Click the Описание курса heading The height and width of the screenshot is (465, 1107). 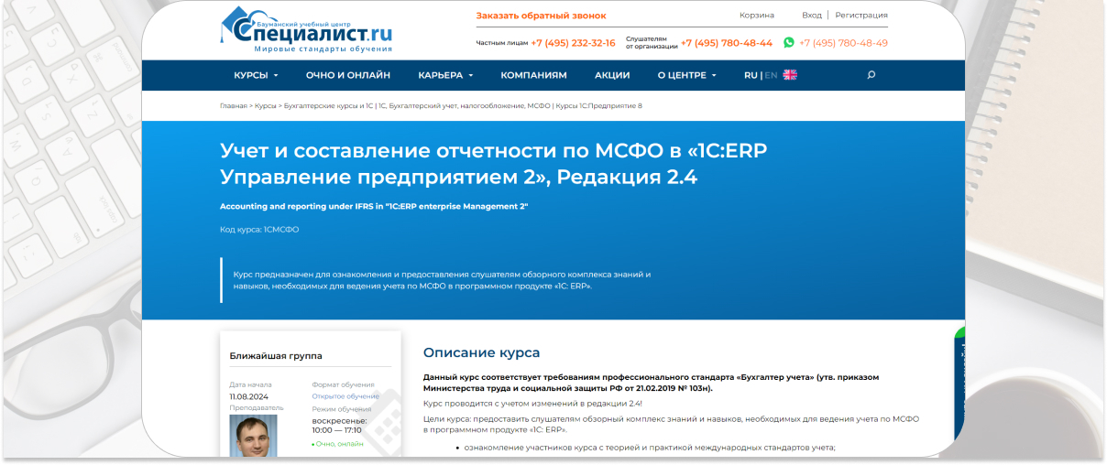[481, 353]
